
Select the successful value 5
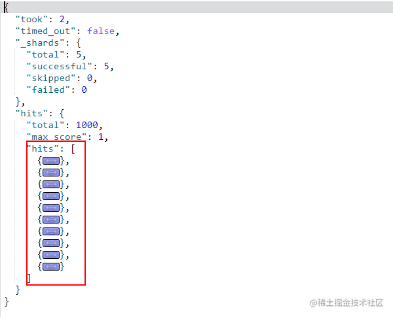point(106,66)
